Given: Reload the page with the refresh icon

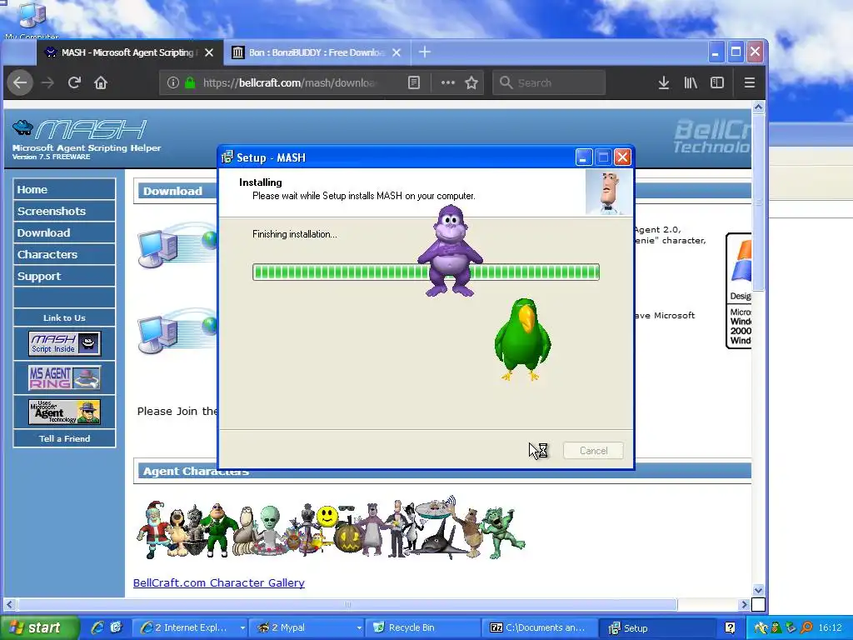Looking at the screenshot, I should pyautogui.click(x=74, y=82).
